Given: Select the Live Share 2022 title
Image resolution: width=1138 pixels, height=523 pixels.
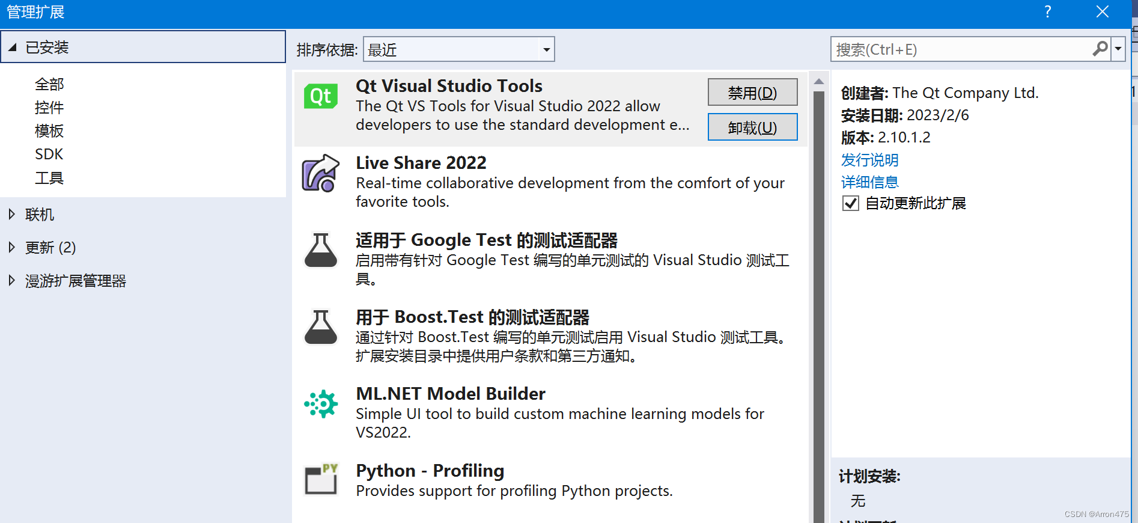Looking at the screenshot, I should coord(421,163).
